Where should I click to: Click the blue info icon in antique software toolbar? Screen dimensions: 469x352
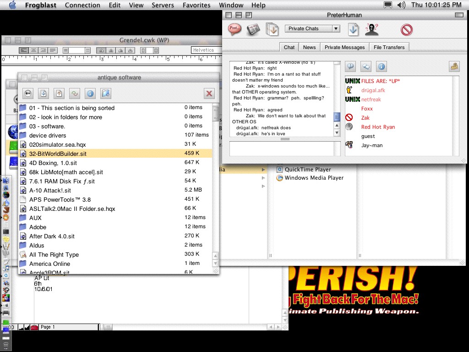(x=90, y=93)
